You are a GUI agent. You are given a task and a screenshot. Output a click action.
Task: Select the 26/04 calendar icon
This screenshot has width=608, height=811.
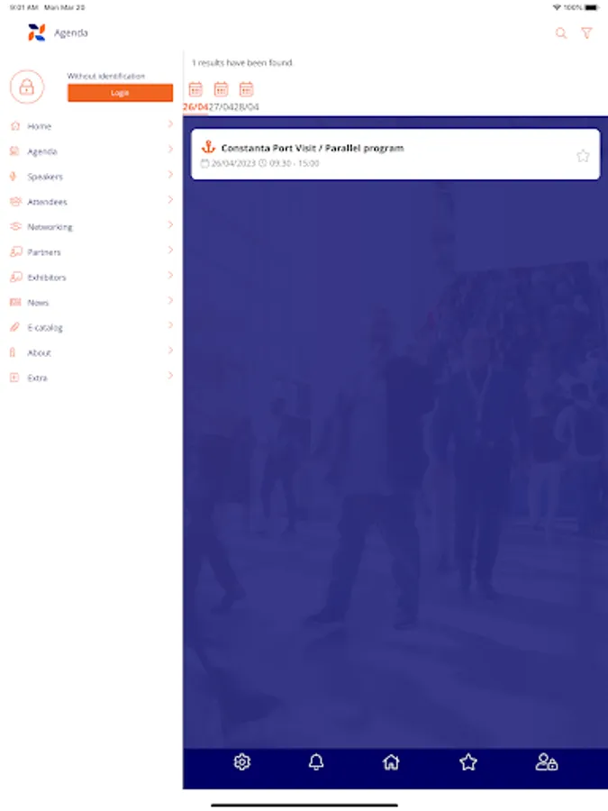click(195, 89)
